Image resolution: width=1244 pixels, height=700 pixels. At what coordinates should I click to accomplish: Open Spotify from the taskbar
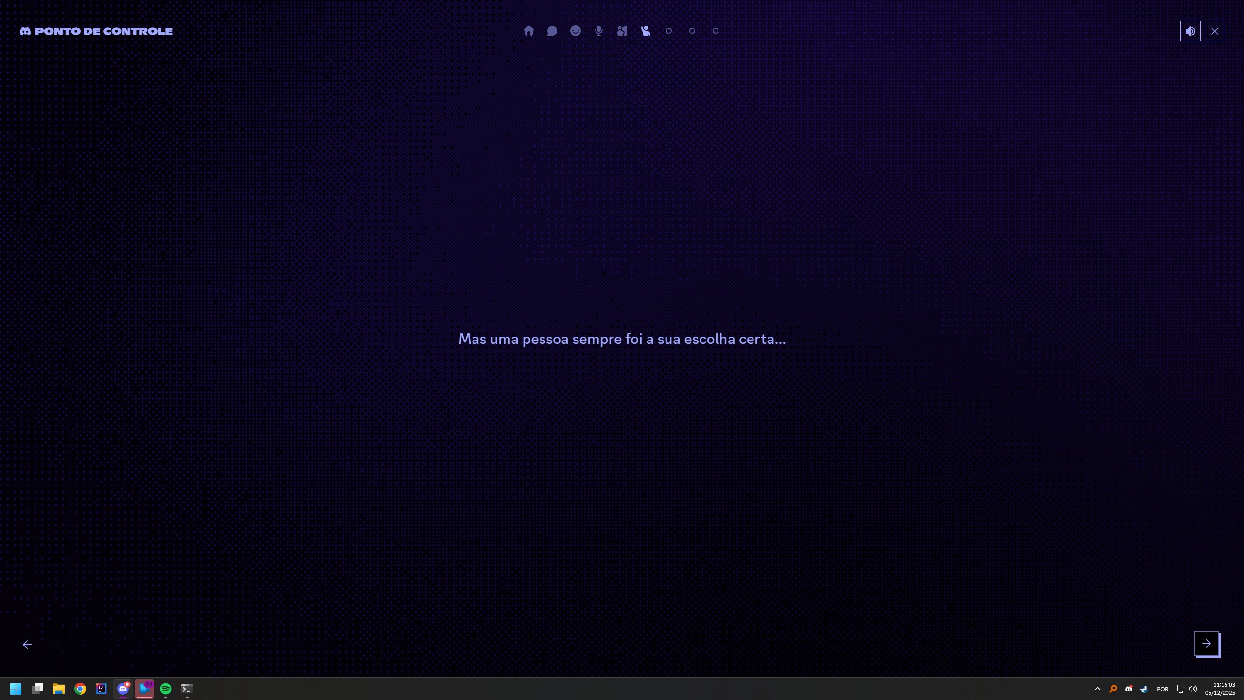(x=165, y=688)
